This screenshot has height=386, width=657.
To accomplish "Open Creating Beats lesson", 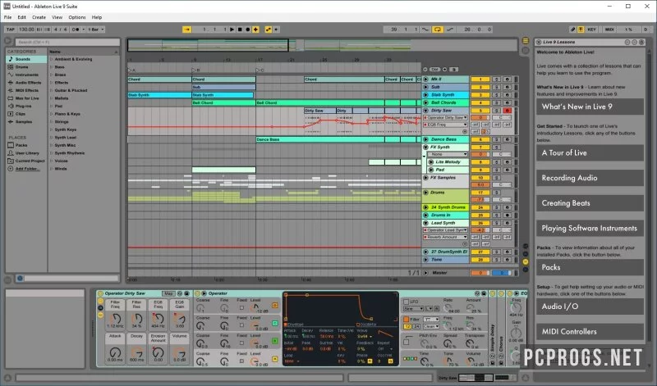I will coord(590,202).
